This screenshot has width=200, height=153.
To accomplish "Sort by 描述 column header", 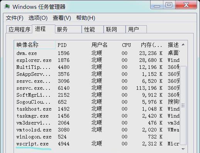I will [x=173, y=45].
